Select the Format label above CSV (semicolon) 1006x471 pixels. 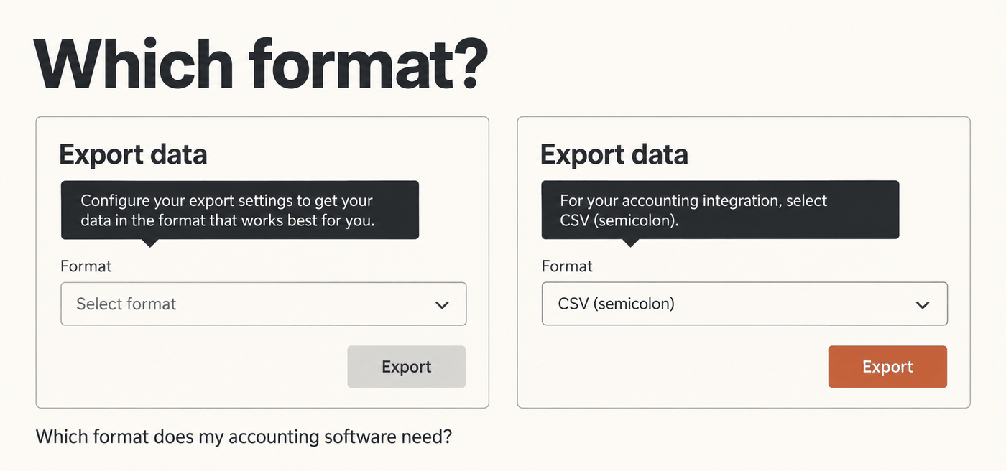pos(567,266)
